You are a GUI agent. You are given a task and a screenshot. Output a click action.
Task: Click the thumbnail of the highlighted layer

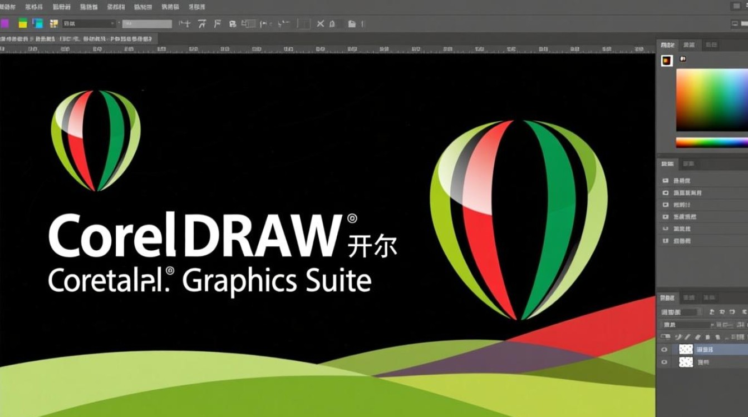(x=686, y=349)
